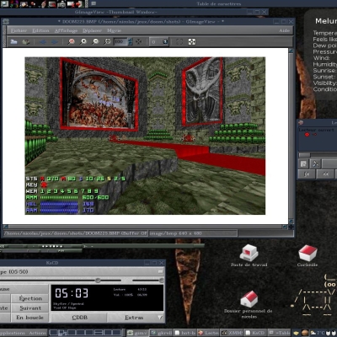Viewport: 337px width, 337px height.
Task: Switch to the Table taskbar entry
Action: 279,333
